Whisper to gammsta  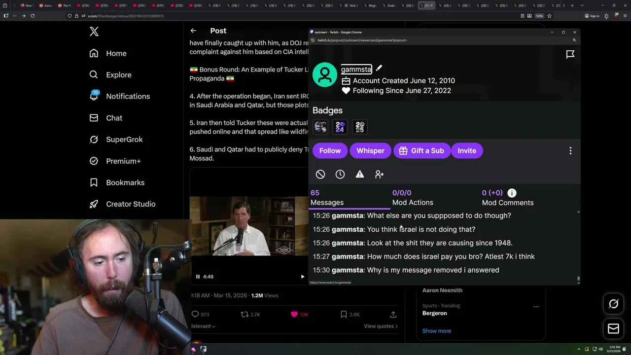[370, 151]
